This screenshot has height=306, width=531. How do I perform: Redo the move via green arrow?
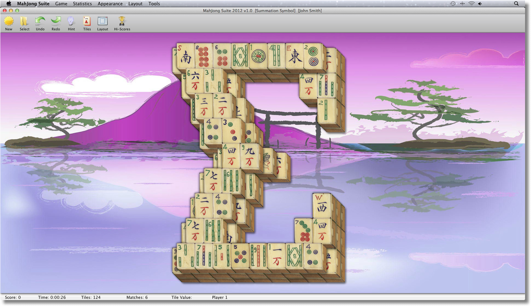coord(56,24)
